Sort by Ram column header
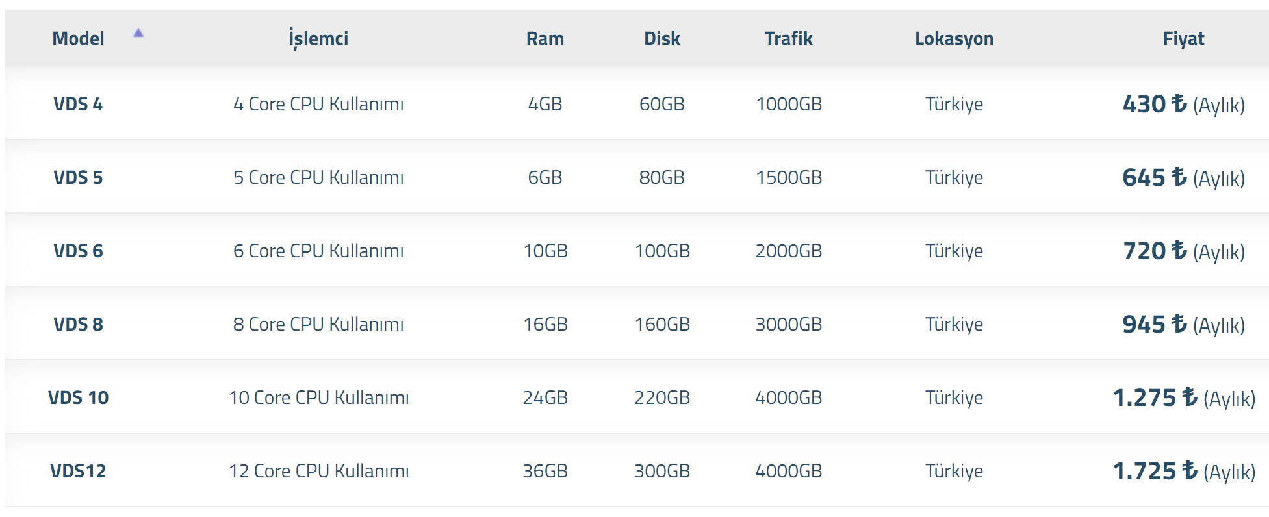 click(545, 38)
